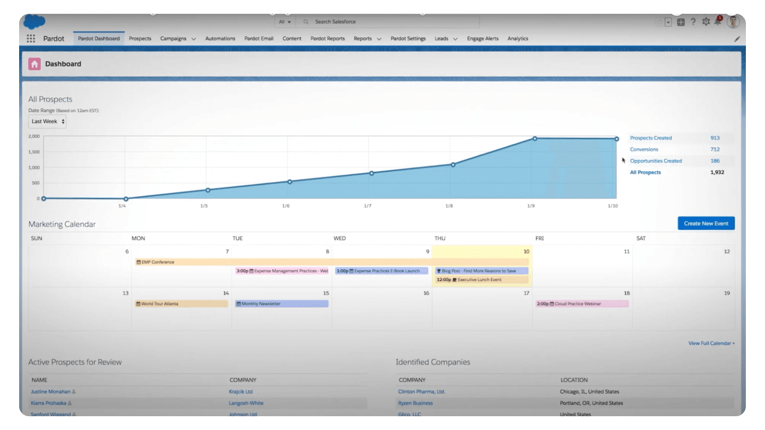Focus the Search Salesforce field
This screenshot has height=430, width=765.
pos(388,22)
